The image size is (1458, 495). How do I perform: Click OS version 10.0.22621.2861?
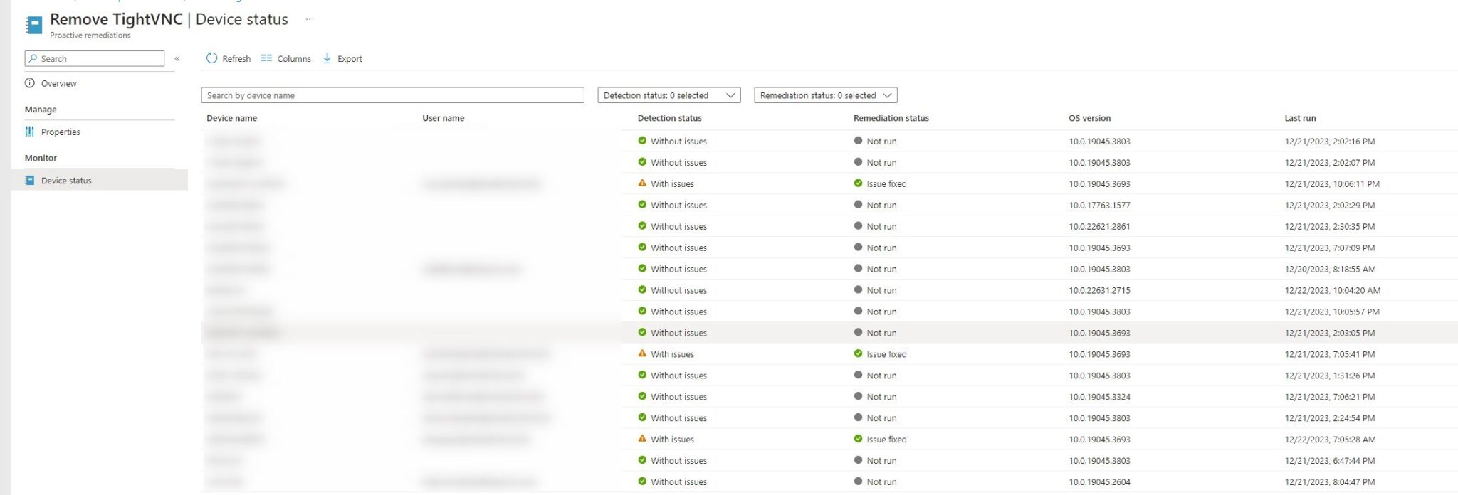(x=1099, y=226)
